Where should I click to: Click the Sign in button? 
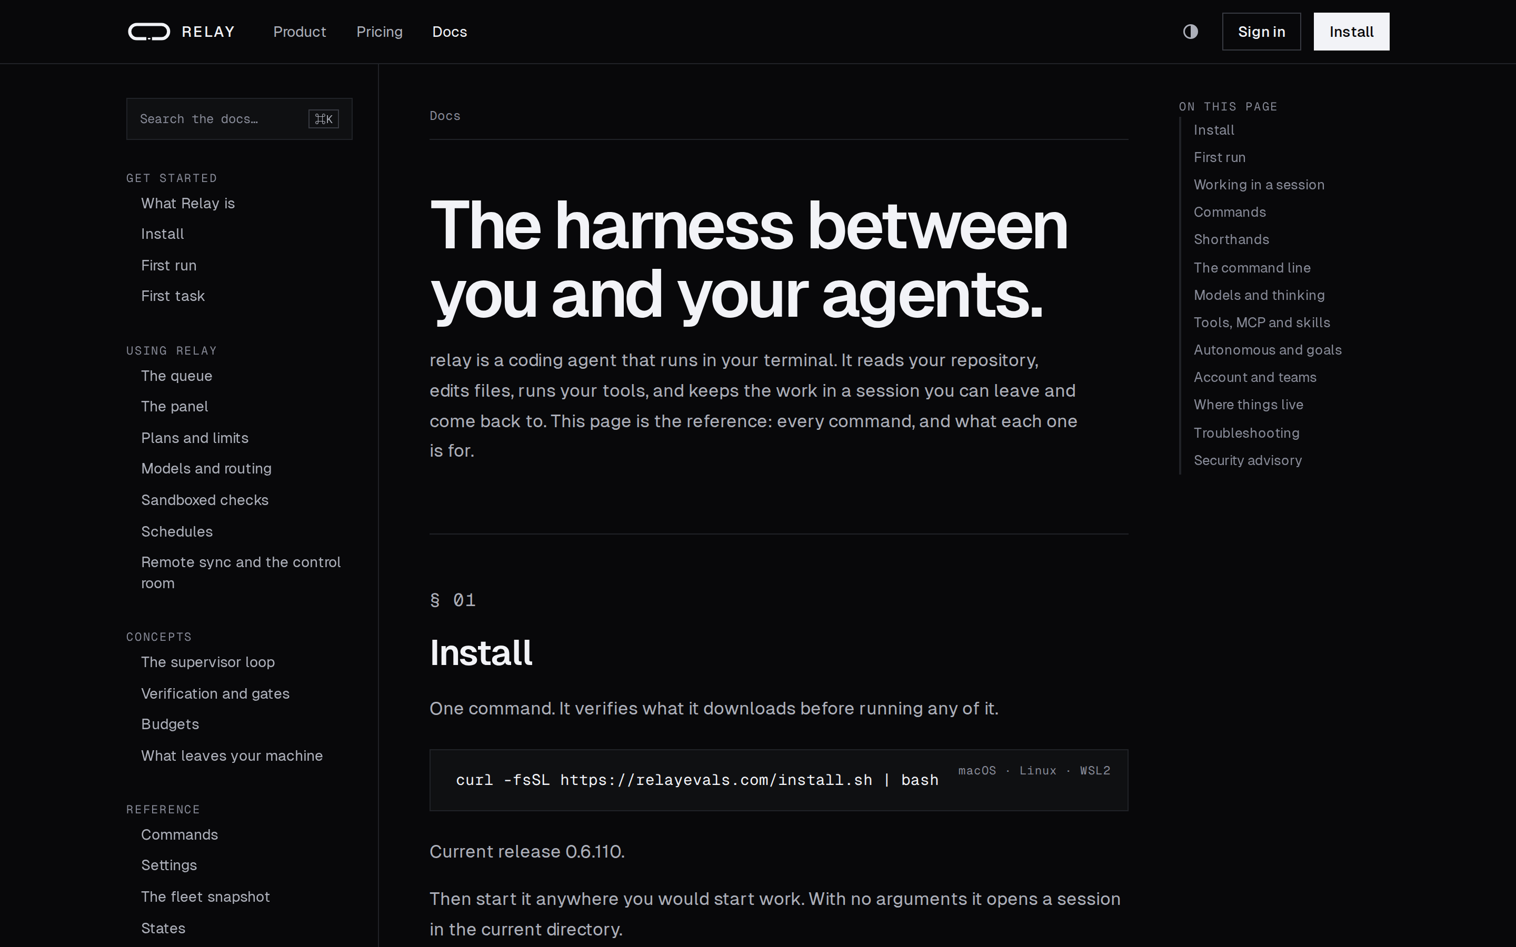click(x=1261, y=32)
